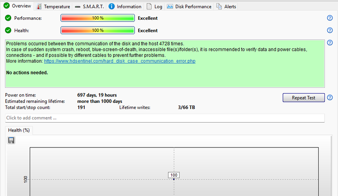338x196 pixels.
Task: Click the help icon beside Performance row
Action: tap(329, 18)
